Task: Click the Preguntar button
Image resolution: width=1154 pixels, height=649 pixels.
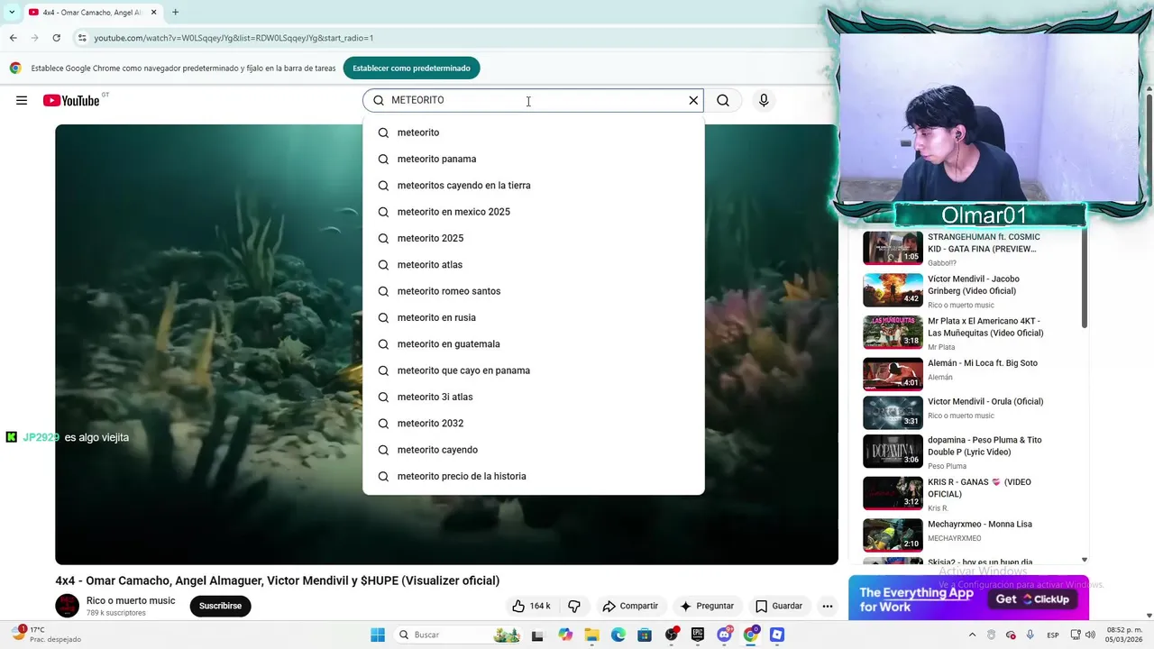Action: tap(707, 606)
